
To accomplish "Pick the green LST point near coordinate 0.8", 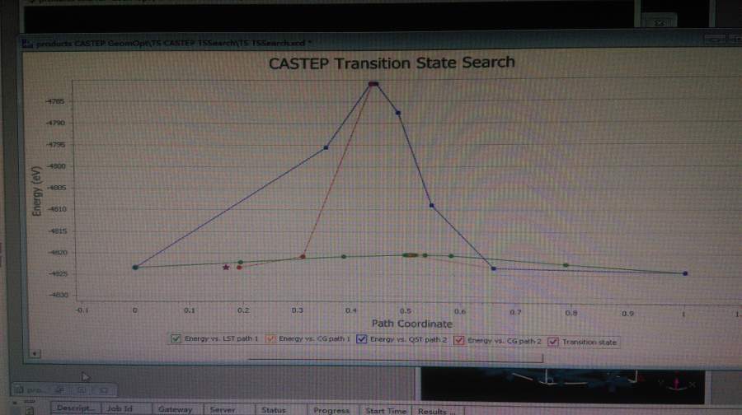I will 566,265.
